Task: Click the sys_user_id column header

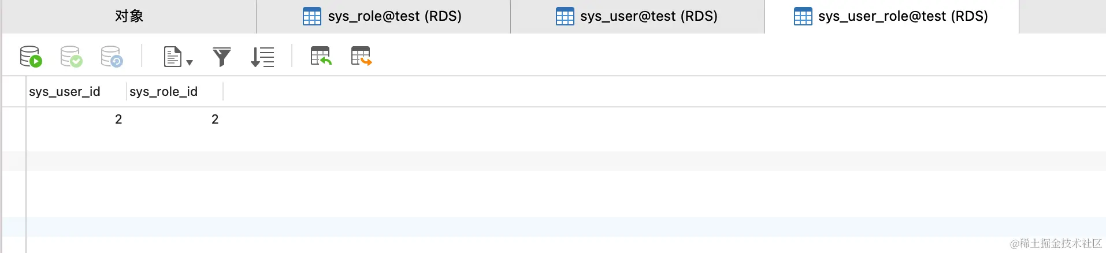Action: click(x=65, y=92)
